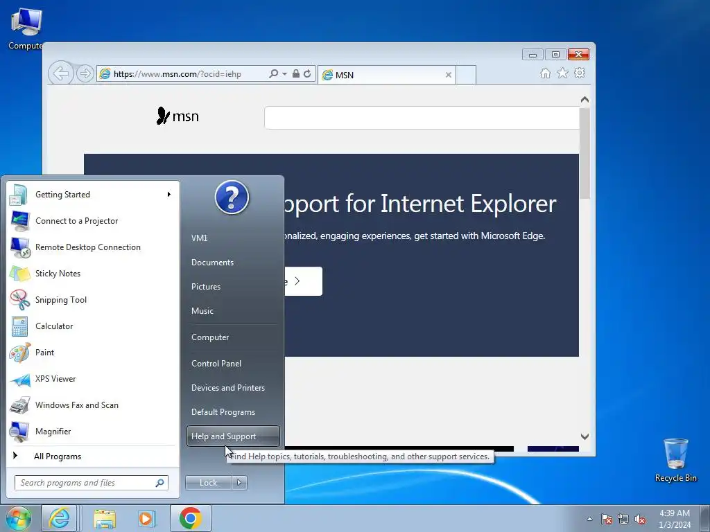Select the MSN tab
Screen dimensions: 710x532
tap(386, 75)
